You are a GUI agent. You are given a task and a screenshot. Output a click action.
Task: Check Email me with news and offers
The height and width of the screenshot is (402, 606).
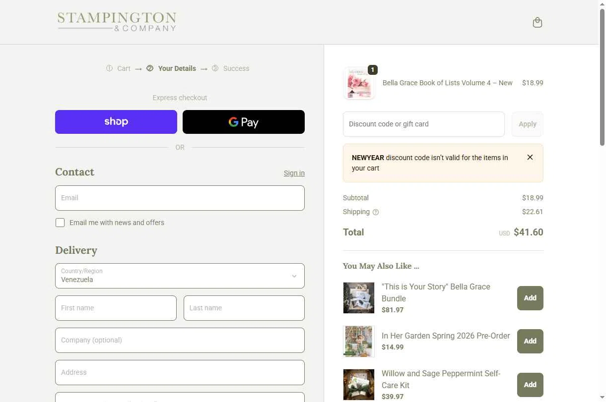(60, 223)
